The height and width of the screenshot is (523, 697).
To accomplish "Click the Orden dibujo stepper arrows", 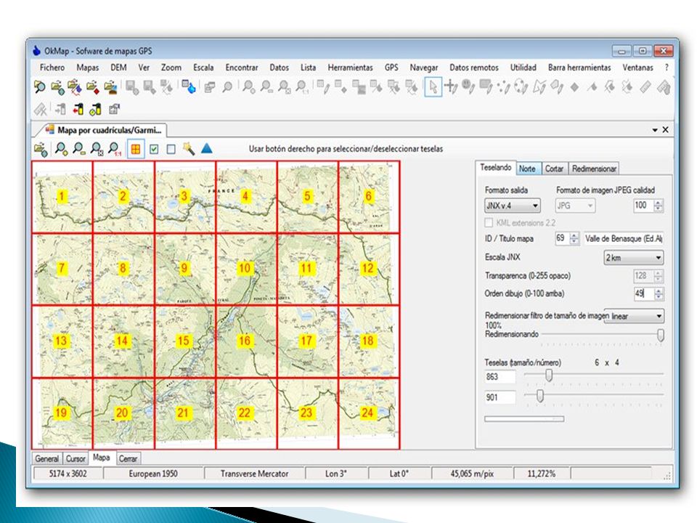I will 659,293.
